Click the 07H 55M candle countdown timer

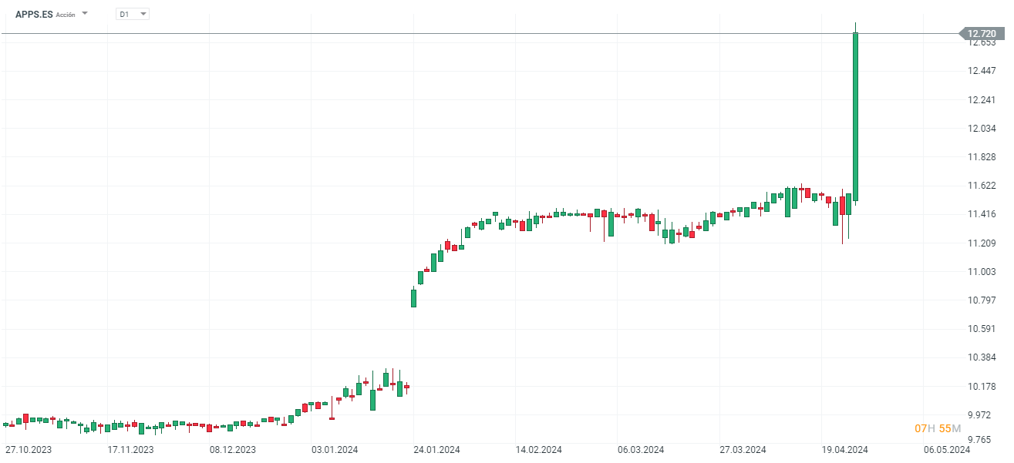coord(938,428)
